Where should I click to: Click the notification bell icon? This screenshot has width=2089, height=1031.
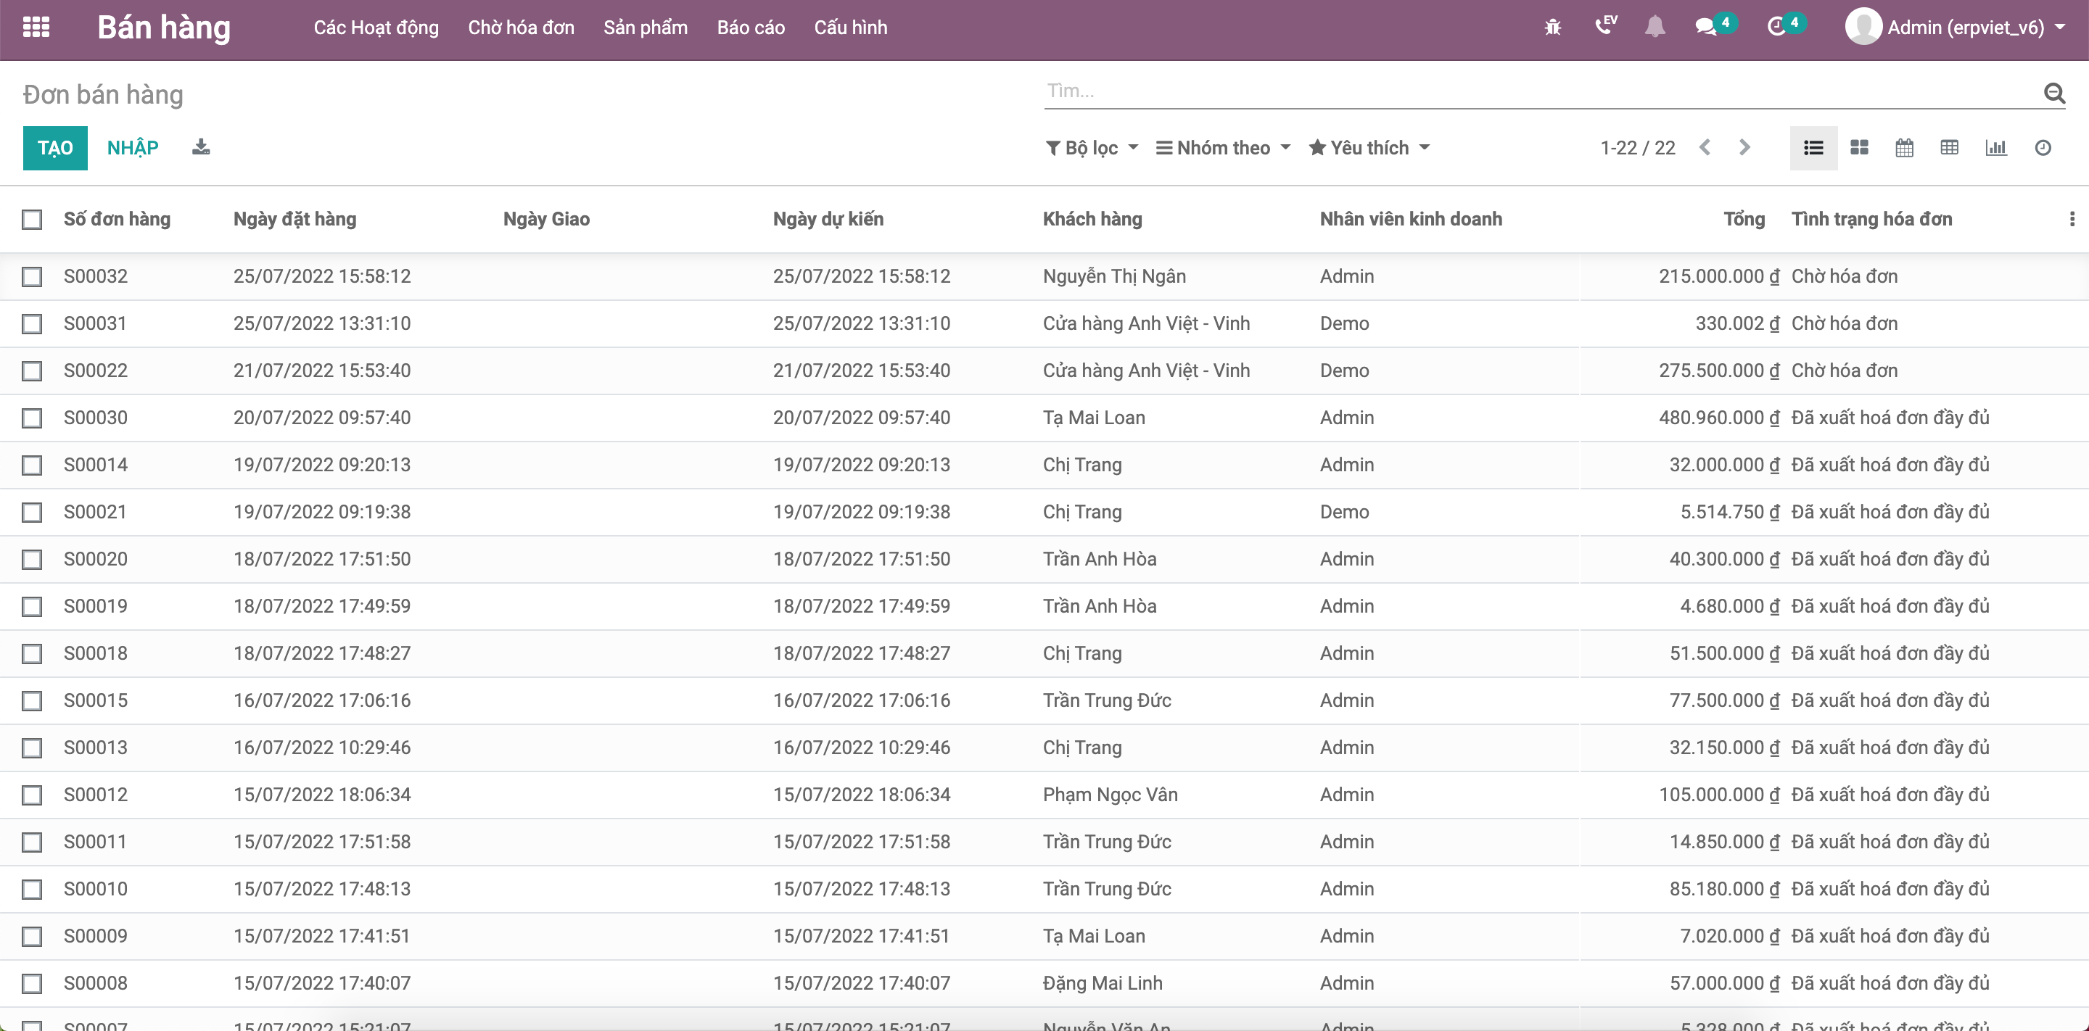click(1655, 27)
